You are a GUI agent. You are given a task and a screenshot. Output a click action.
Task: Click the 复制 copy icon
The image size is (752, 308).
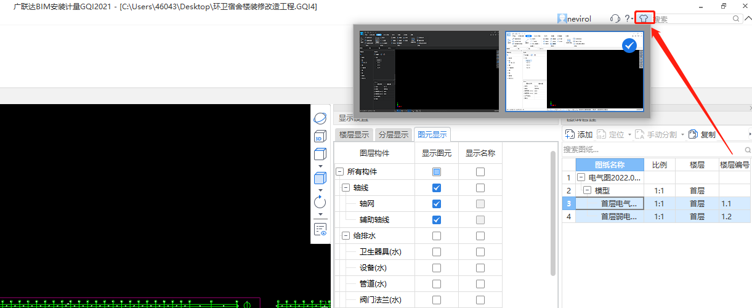(x=693, y=134)
